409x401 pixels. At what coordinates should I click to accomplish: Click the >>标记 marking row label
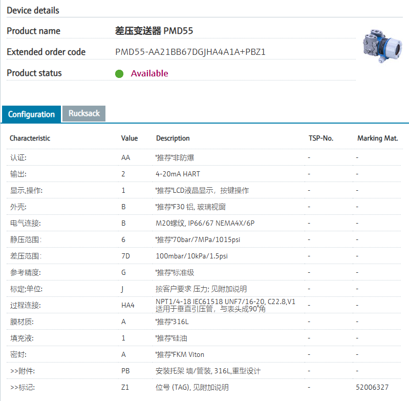point(23,388)
